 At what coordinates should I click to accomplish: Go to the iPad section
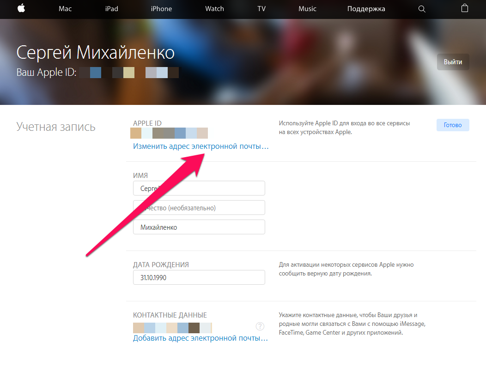111,9
